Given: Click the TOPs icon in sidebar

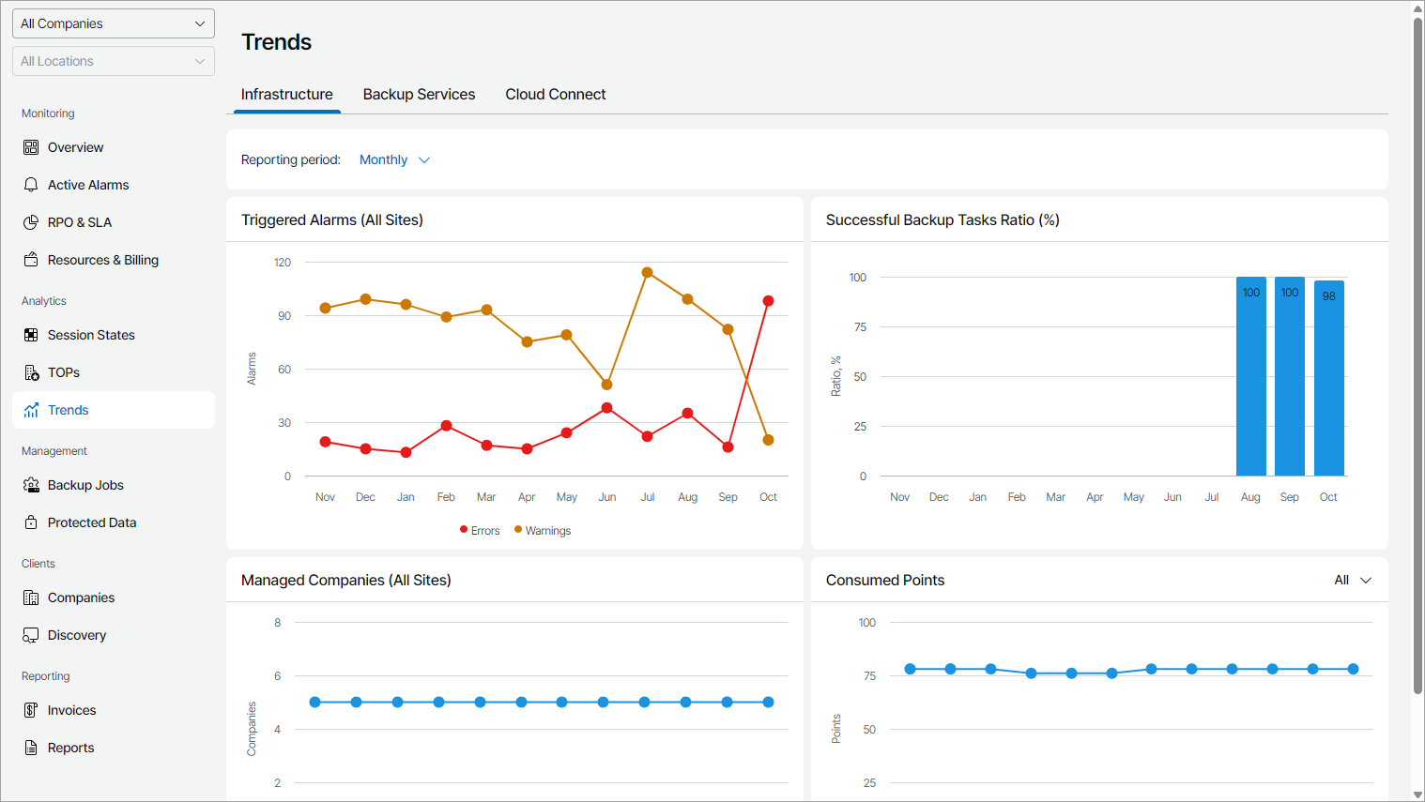Looking at the screenshot, I should [x=31, y=372].
